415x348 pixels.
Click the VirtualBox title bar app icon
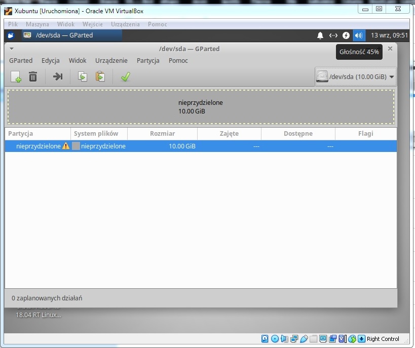8,11
